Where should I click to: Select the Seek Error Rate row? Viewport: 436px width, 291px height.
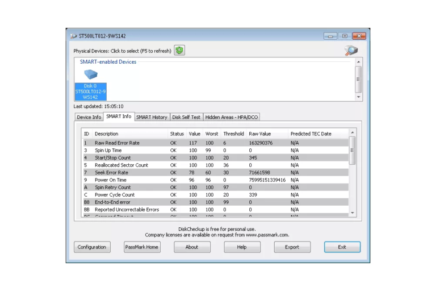(x=111, y=172)
